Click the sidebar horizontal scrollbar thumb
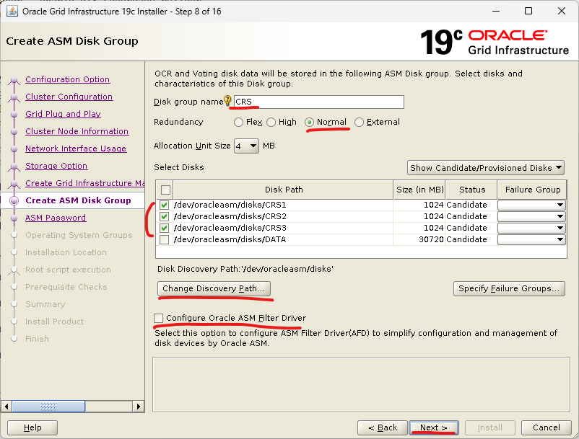This screenshot has height=439, width=579. coord(48,407)
